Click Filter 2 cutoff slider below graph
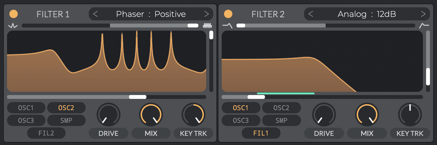Image resolution: width=437 pixels, height=145 pixels. pos(322,97)
